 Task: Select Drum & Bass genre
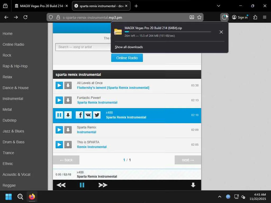pos(13,142)
